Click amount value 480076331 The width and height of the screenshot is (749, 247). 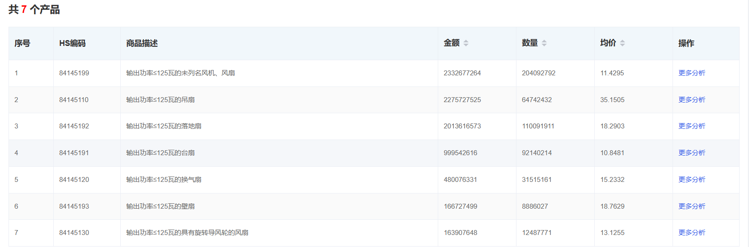point(461,180)
